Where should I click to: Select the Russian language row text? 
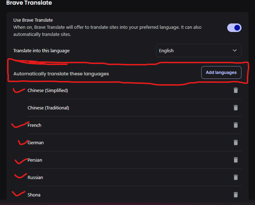(35, 177)
